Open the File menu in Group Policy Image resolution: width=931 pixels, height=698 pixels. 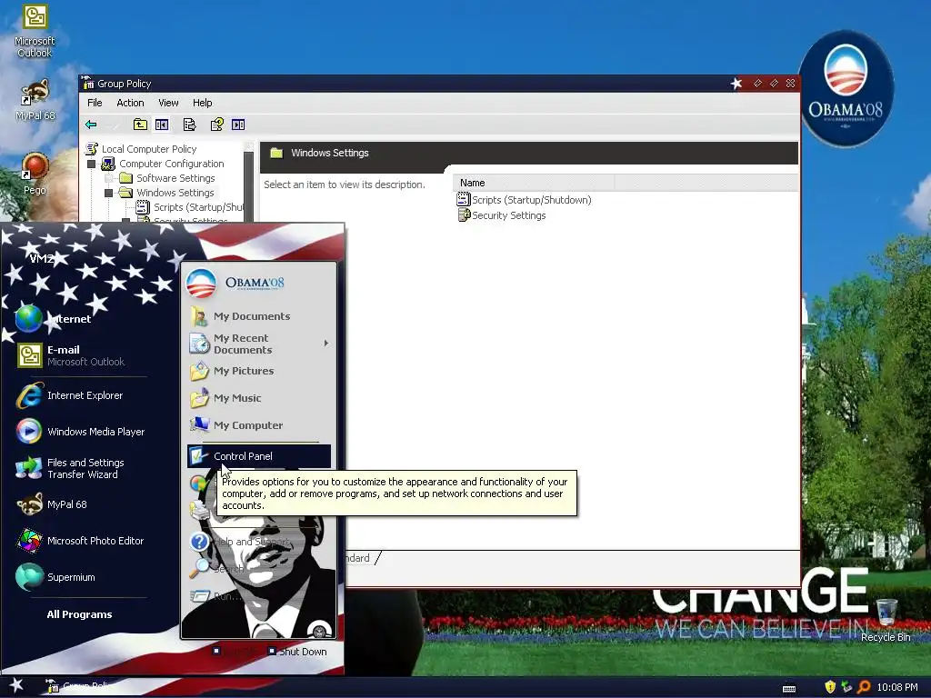pyautogui.click(x=95, y=103)
